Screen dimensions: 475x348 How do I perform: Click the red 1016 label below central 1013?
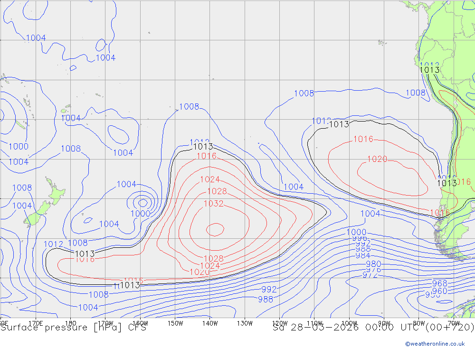[207, 156]
